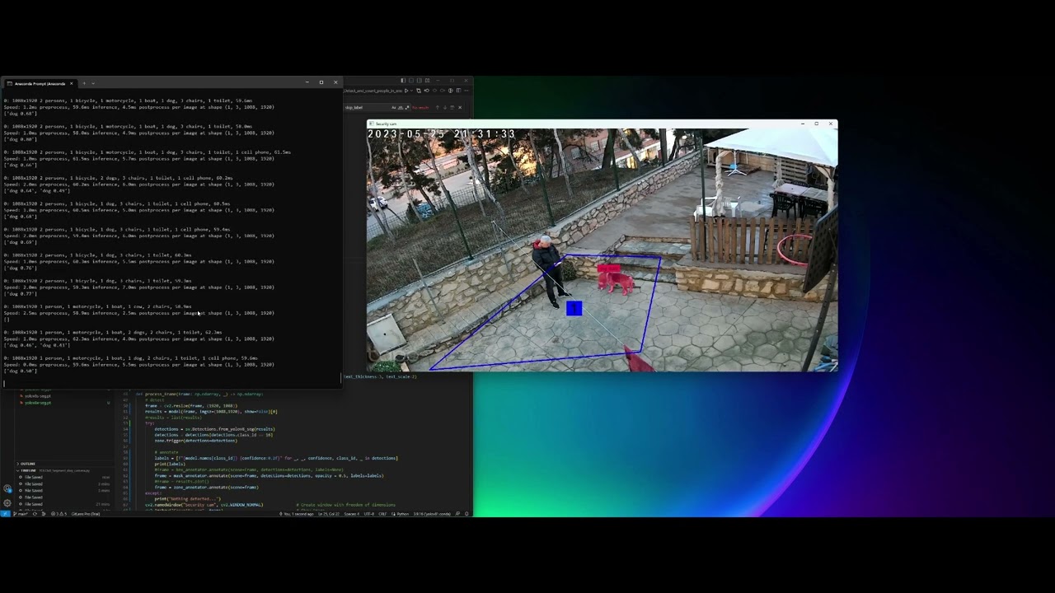Maximize the Anaconda Prompt window

pos(321,82)
